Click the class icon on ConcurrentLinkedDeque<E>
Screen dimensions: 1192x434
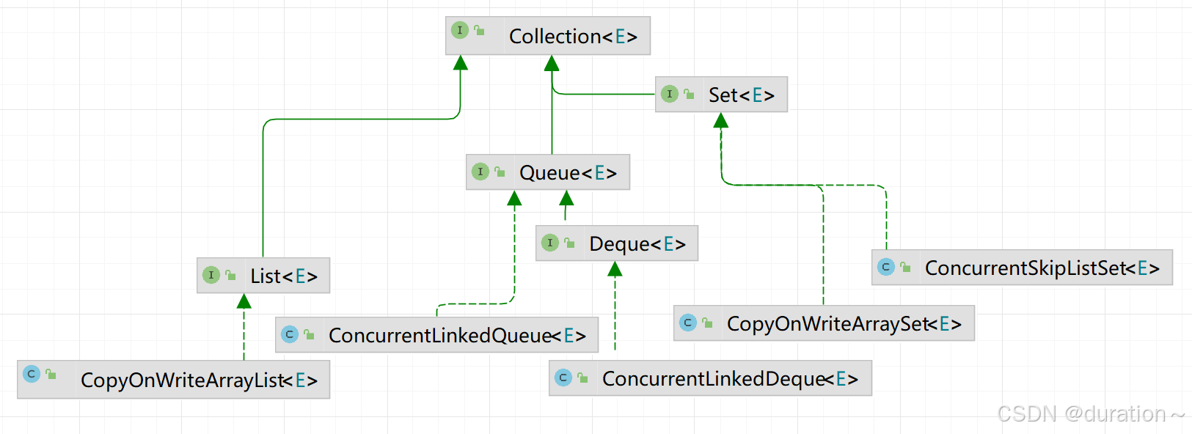(x=563, y=378)
